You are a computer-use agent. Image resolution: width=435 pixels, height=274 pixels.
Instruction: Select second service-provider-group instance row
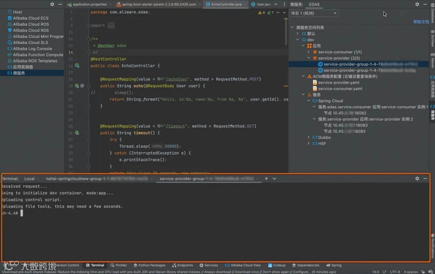pos(367,70)
